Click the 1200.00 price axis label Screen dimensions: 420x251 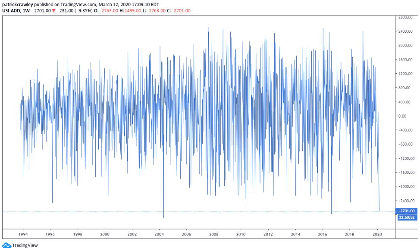pos(405,74)
